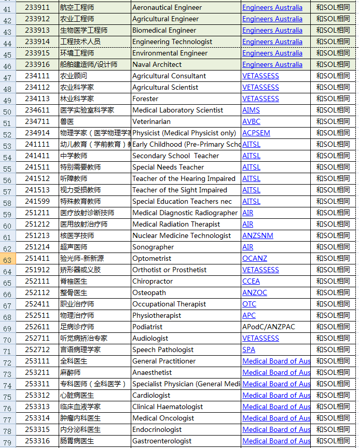Viewport: 359px width, 448px height.
Task: Follow the AVBC hyperlink
Action: tap(251, 122)
